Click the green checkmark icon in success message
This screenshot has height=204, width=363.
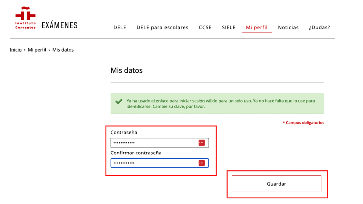click(119, 101)
